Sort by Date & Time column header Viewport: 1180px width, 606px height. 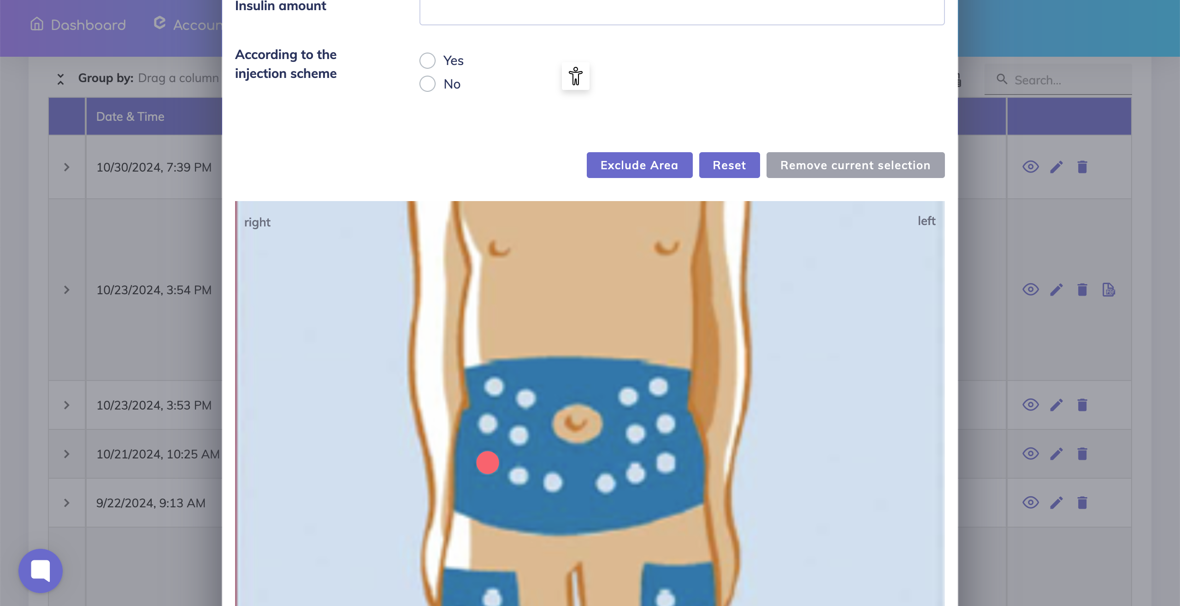(x=130, y=117)
